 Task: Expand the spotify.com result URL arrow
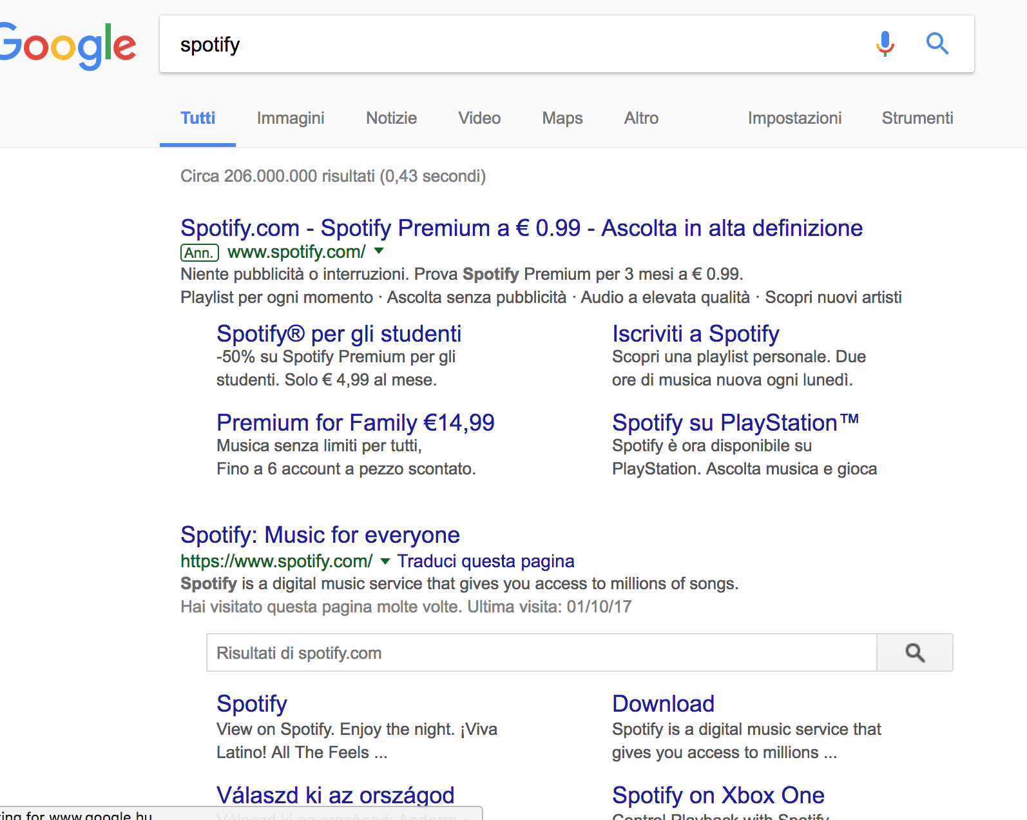(x=385, y=561)
